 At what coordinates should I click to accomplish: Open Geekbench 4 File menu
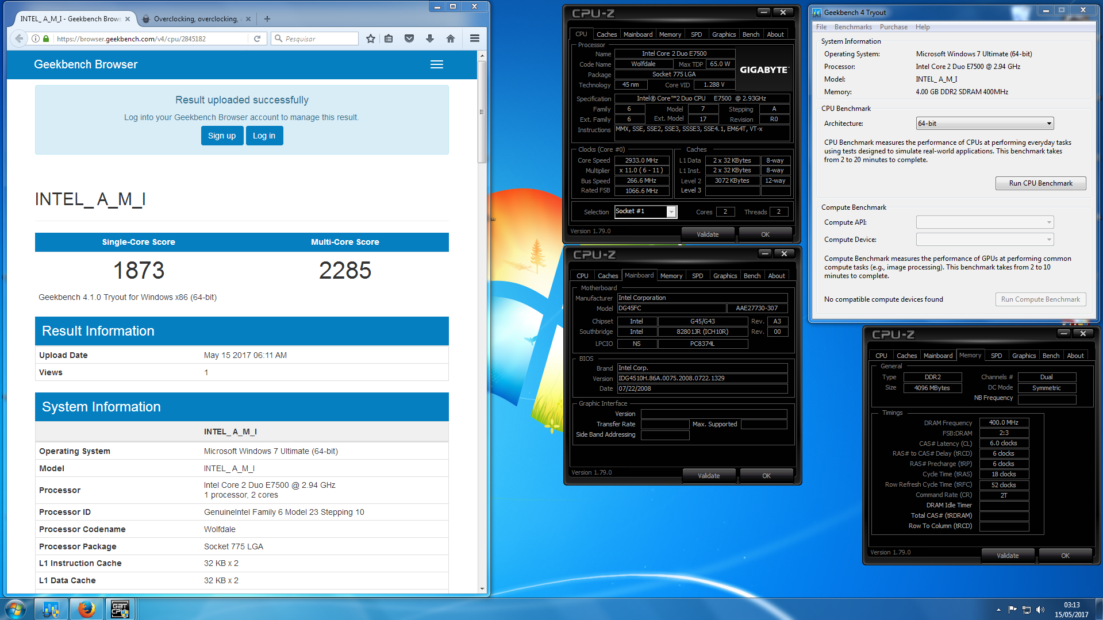(821, 27)
